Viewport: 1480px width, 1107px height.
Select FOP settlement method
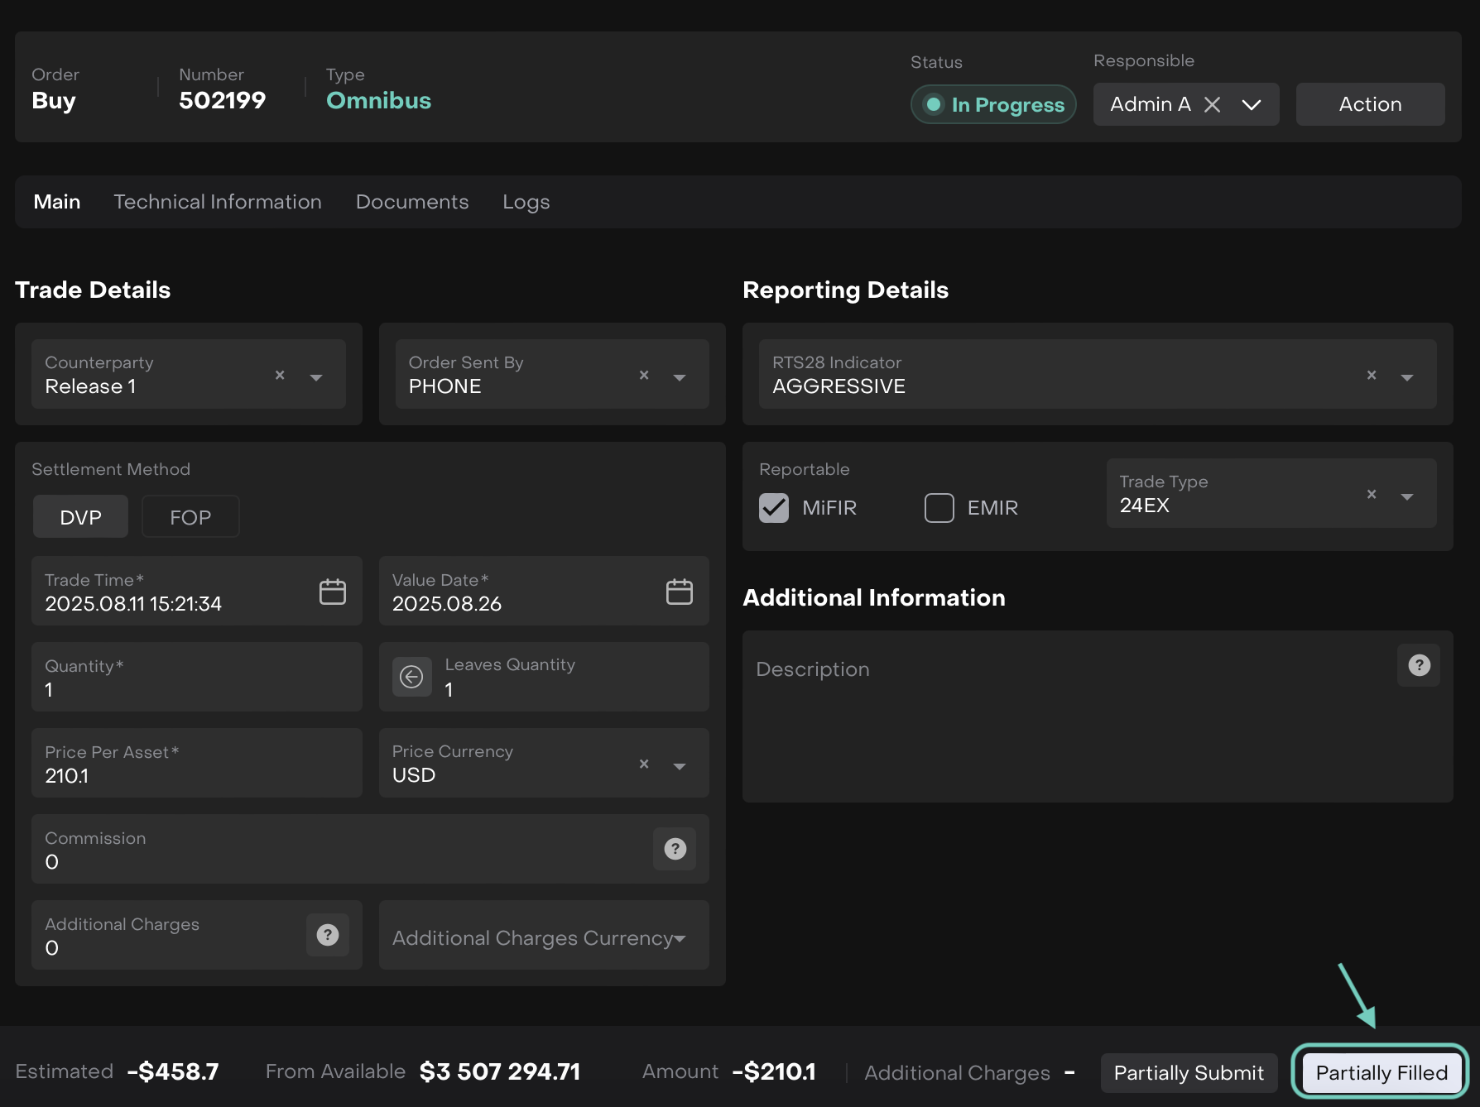click(x=190, y=517)
